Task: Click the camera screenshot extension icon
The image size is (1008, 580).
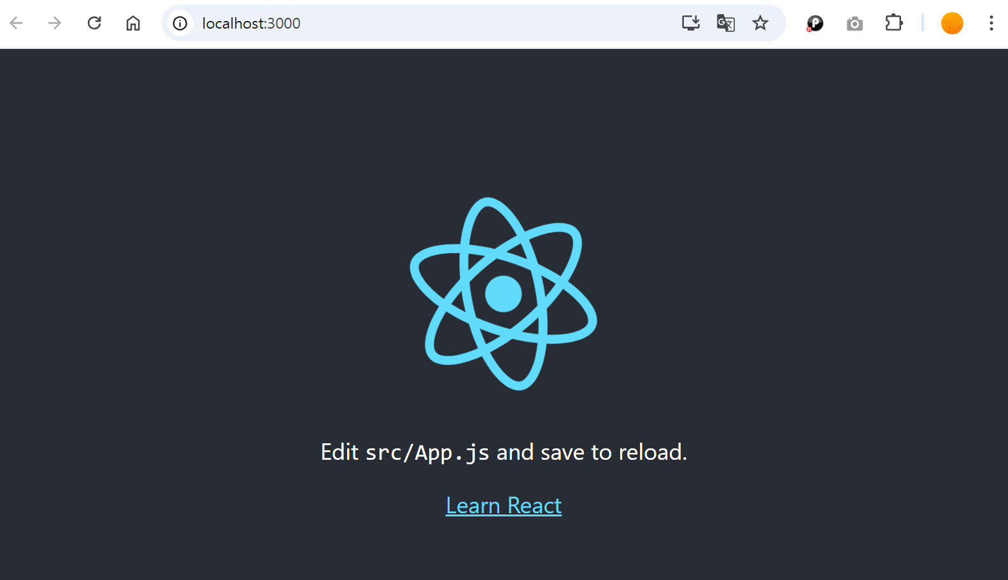Action: point(855,24)
